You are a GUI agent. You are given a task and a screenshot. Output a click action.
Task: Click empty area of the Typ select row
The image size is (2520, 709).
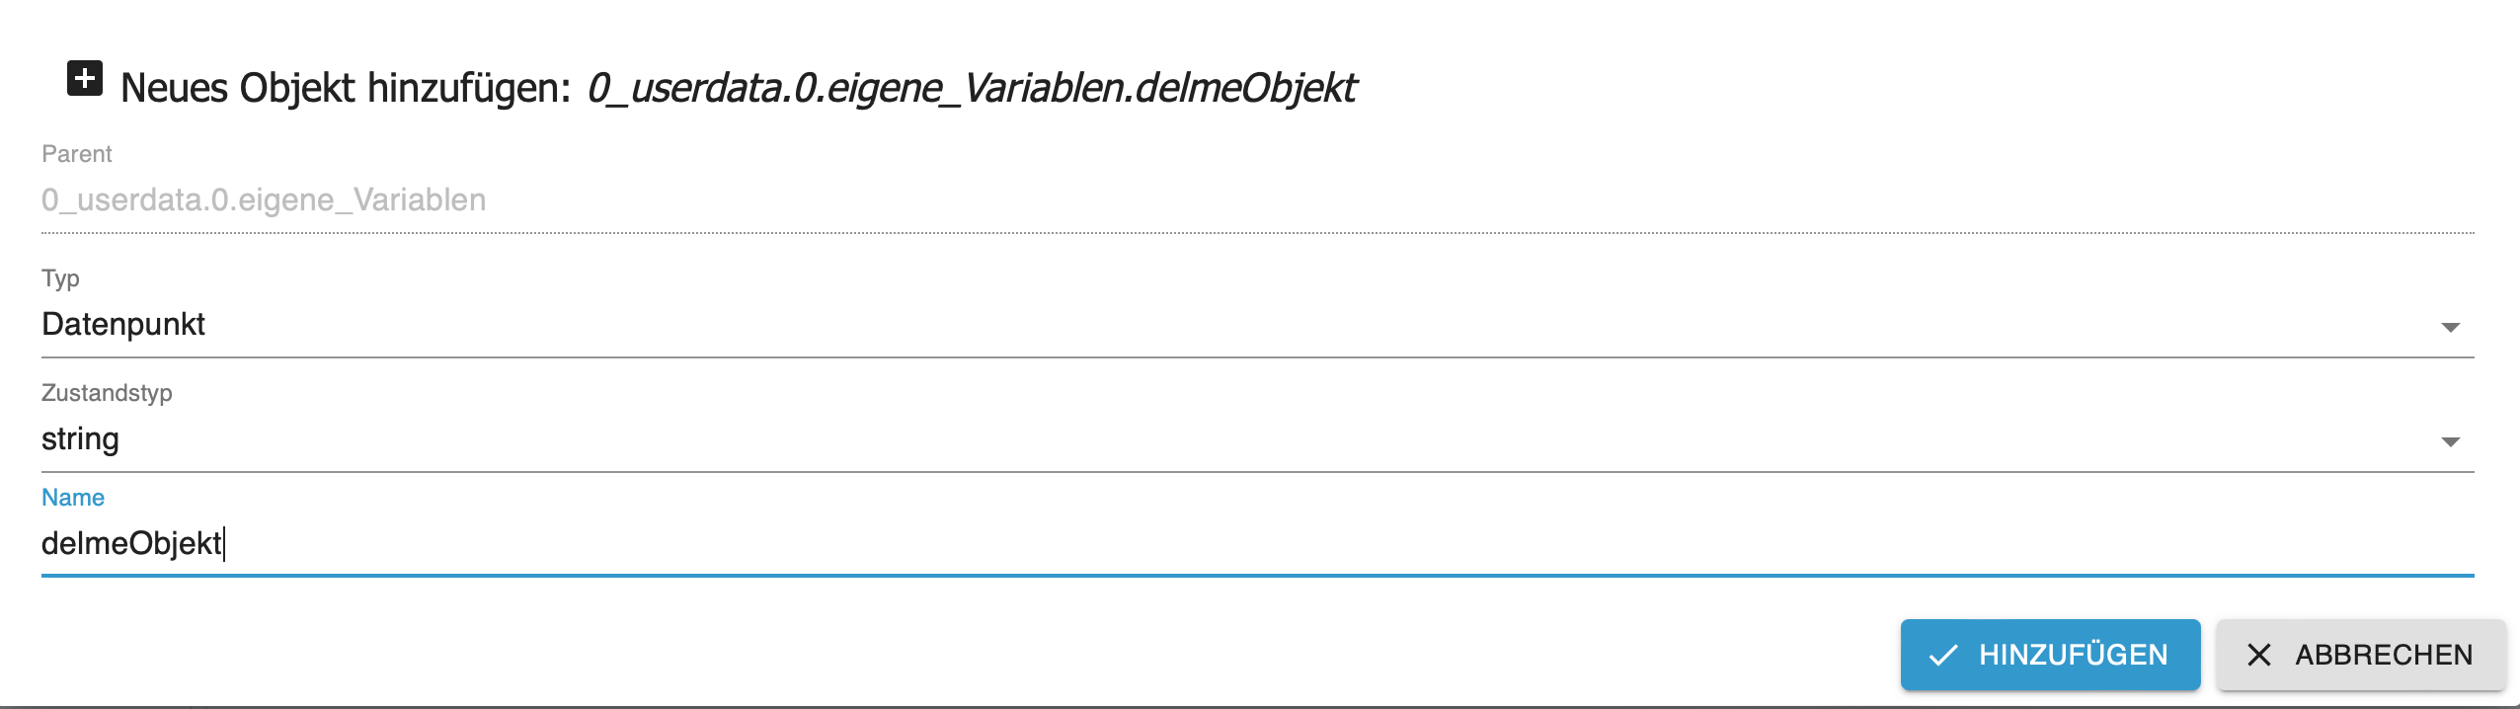[1284, 325]
